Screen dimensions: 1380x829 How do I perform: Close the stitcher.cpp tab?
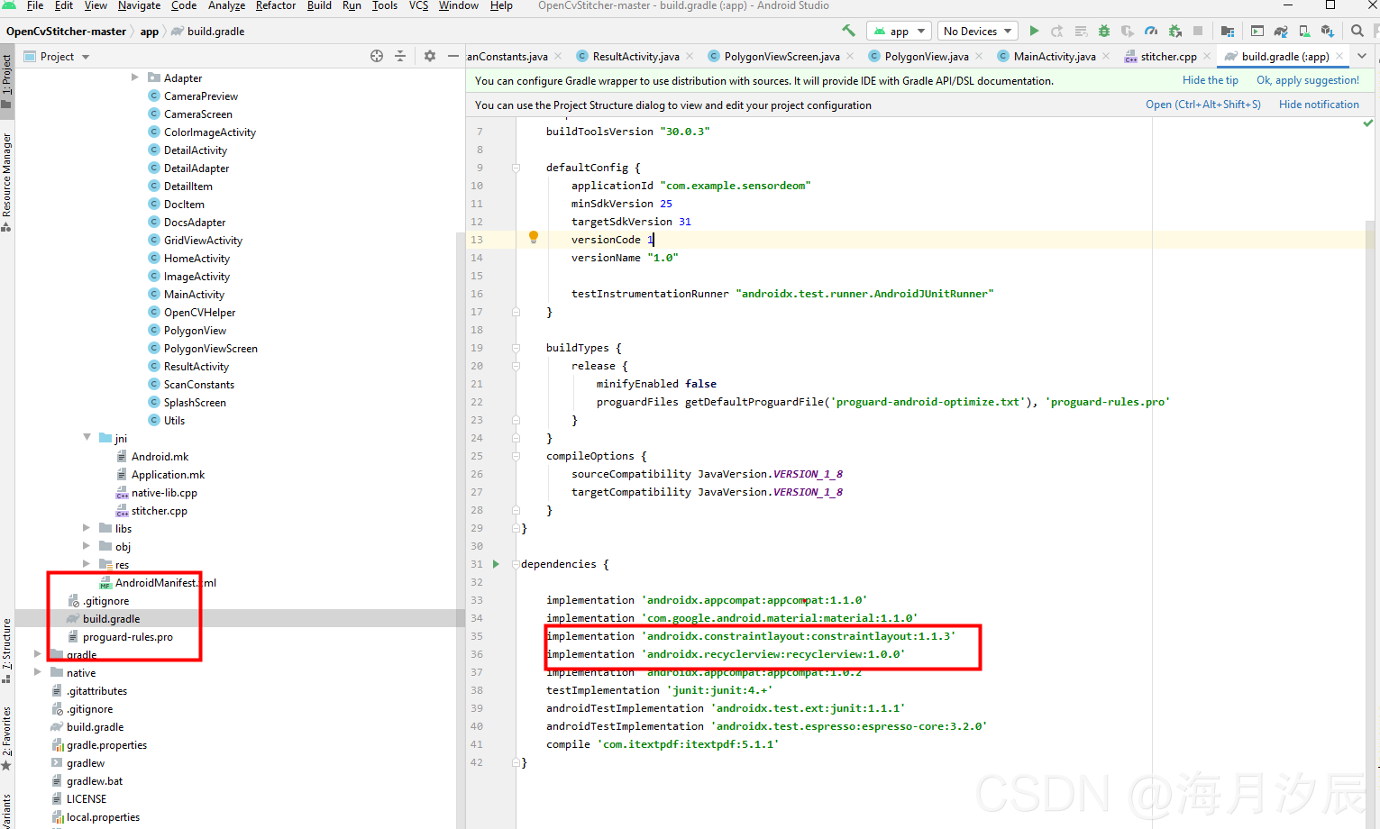1207,56
